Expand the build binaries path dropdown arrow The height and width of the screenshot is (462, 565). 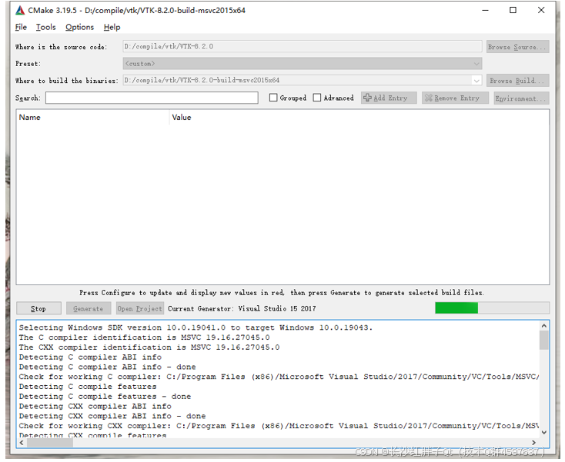476,81
